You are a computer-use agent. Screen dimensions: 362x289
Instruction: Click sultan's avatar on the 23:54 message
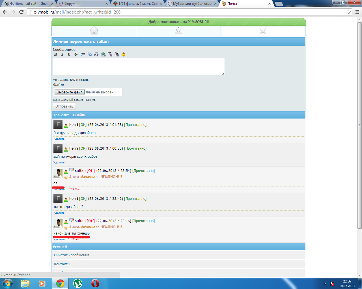coord(58,173)
